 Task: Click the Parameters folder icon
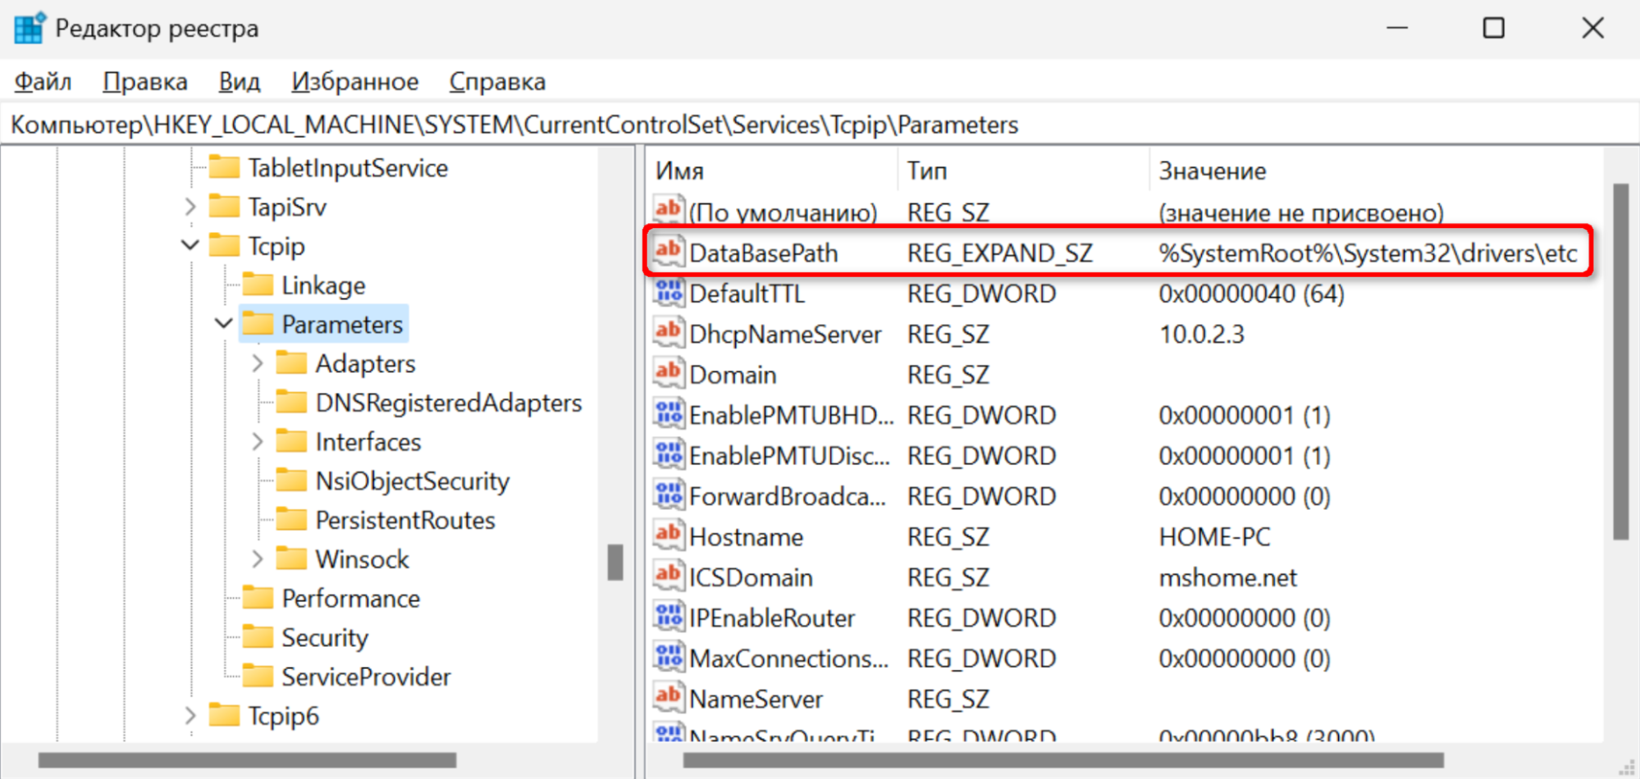tap(258, 324)
